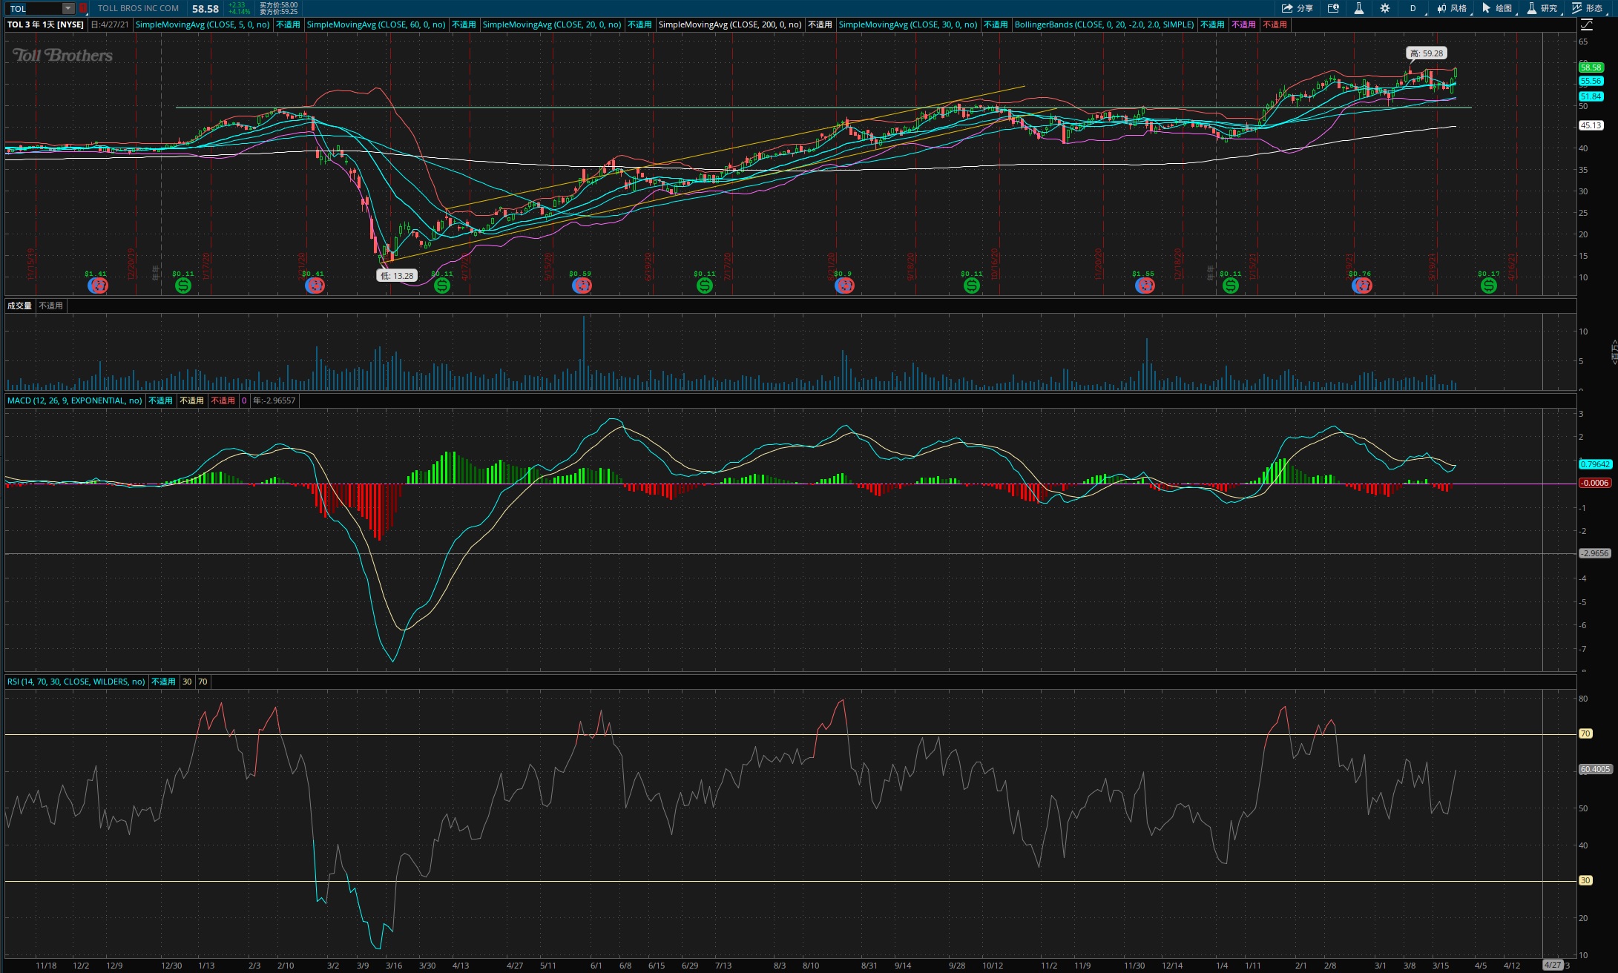The image size is (1618, 973).
Task: Click the 60.4005 RSI value tag
Action: [1595, 769]
